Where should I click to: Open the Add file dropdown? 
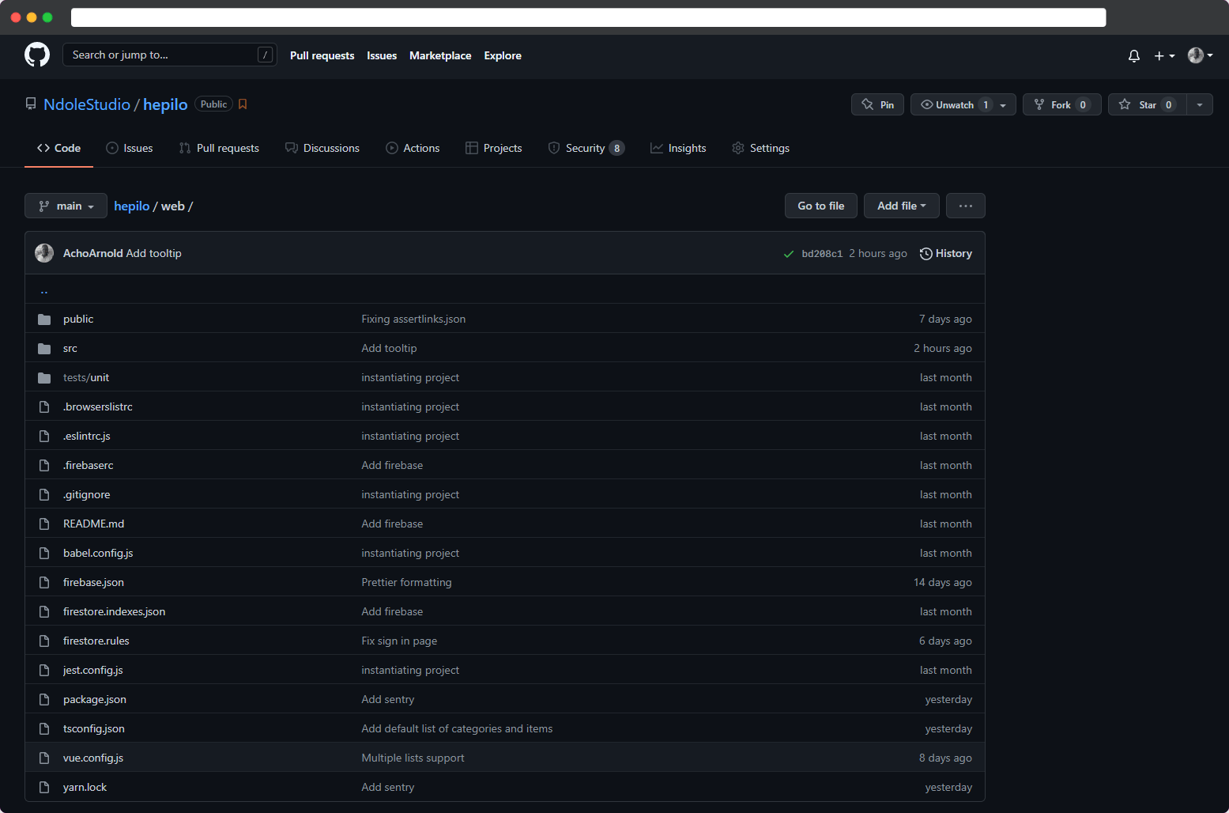click(901, 206)
